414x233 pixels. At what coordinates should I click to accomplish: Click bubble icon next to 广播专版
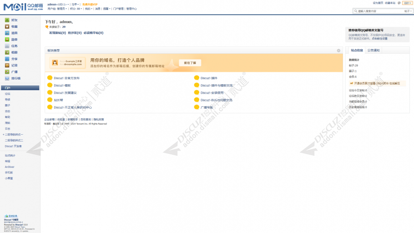click(x=197, y=107)
